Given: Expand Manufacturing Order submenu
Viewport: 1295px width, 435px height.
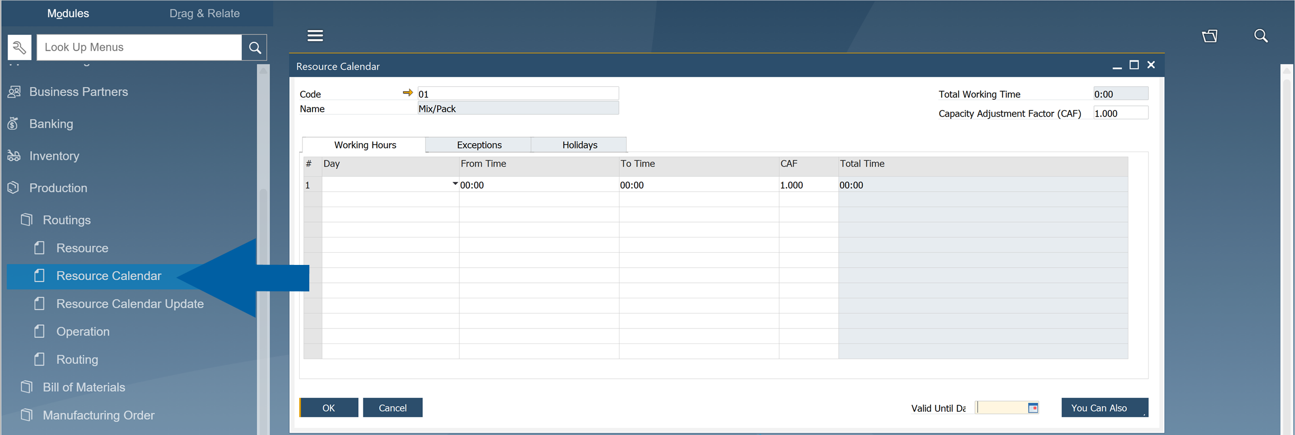Looking at the screenshot, I should 99,415.
